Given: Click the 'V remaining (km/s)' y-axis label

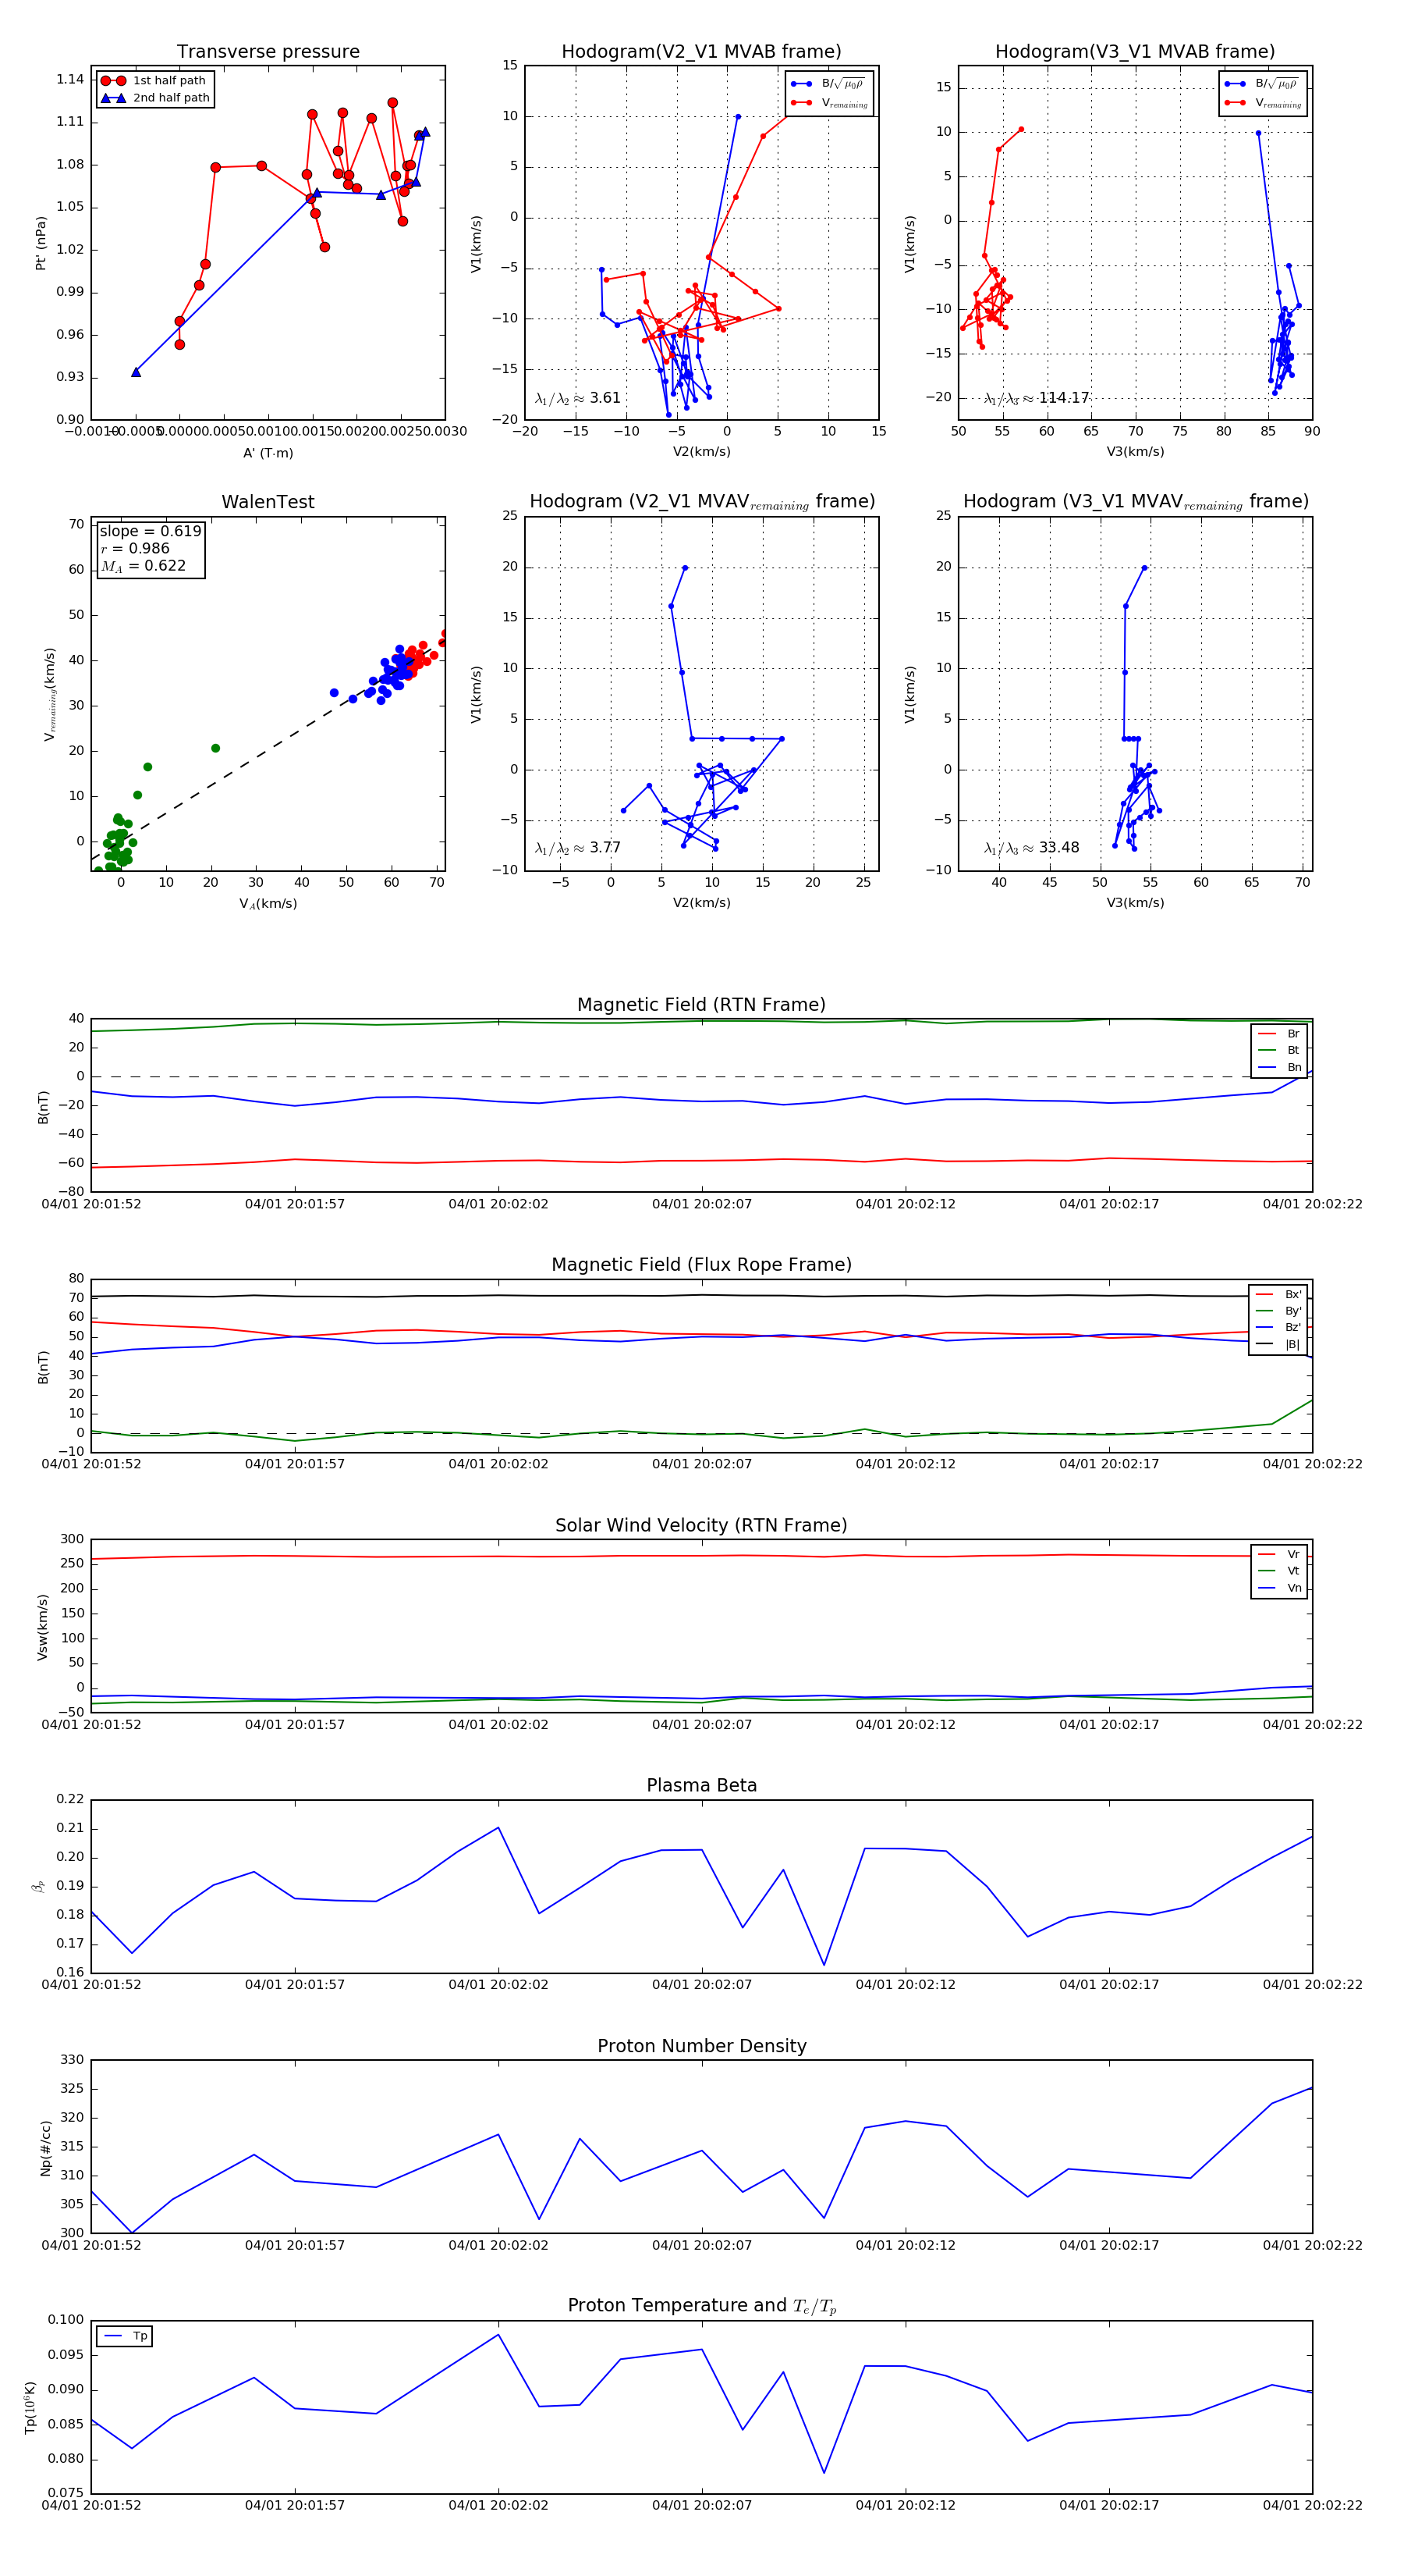Looking at the screenshot, I should [49, 694].
